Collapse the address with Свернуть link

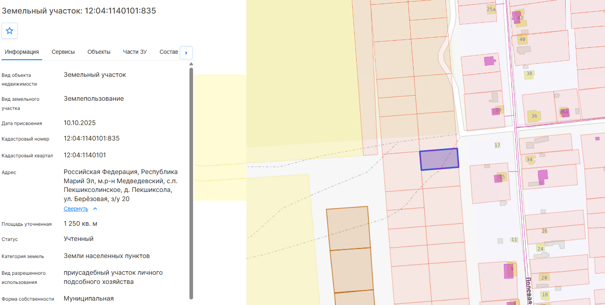pos(76,209)
